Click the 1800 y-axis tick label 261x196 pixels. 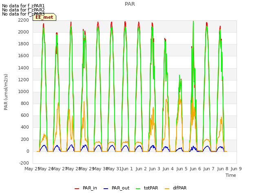24,44
